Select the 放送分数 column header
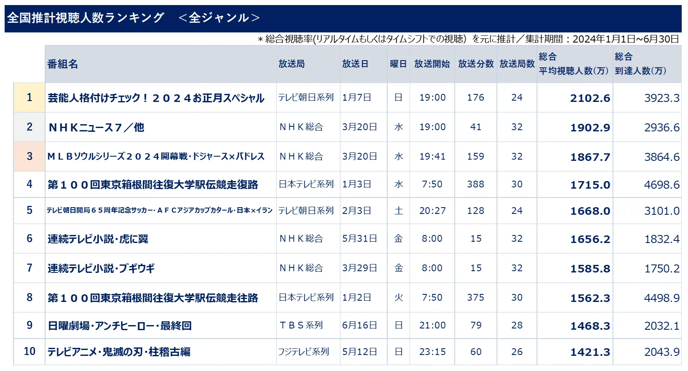The height and width of the screenshot is (371, 688). [x=476, y=64]
